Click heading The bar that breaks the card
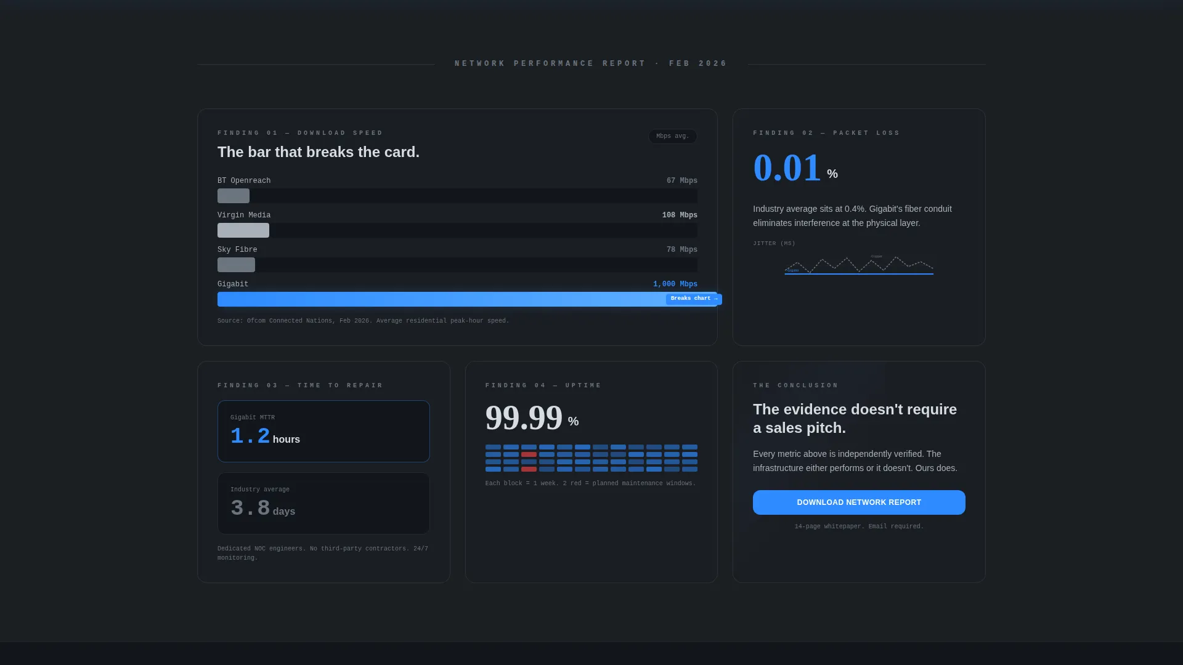The image size is (1183, 665). 319,152
